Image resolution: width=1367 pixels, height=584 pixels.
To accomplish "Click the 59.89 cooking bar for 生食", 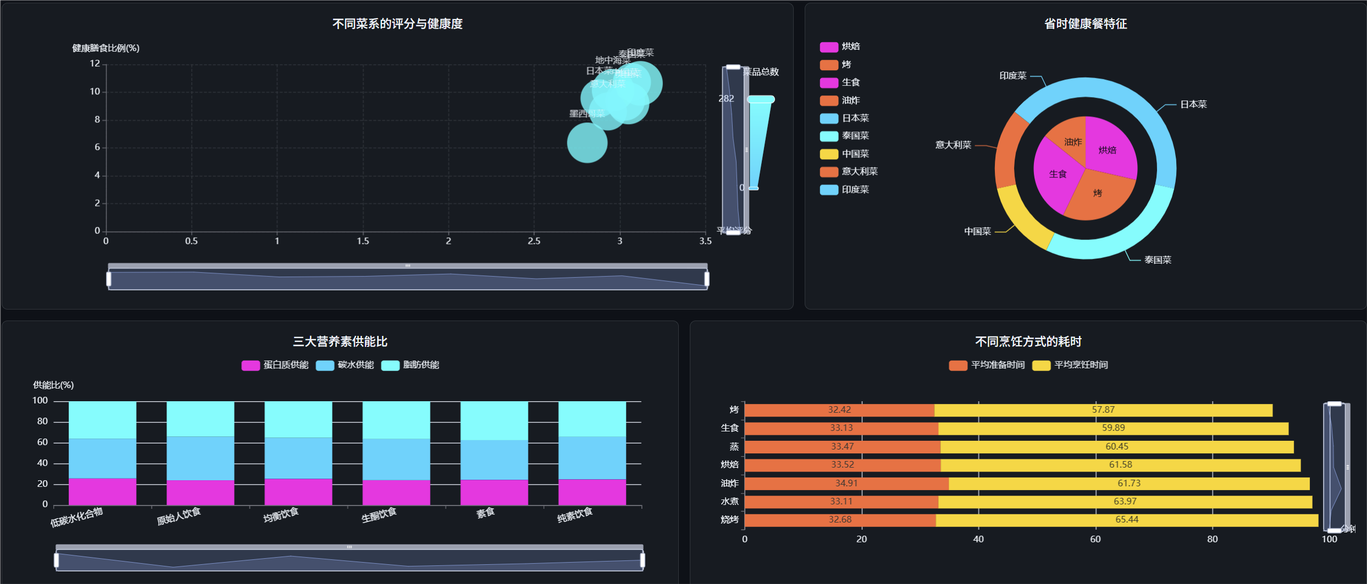I will (x=1114, y=429).
